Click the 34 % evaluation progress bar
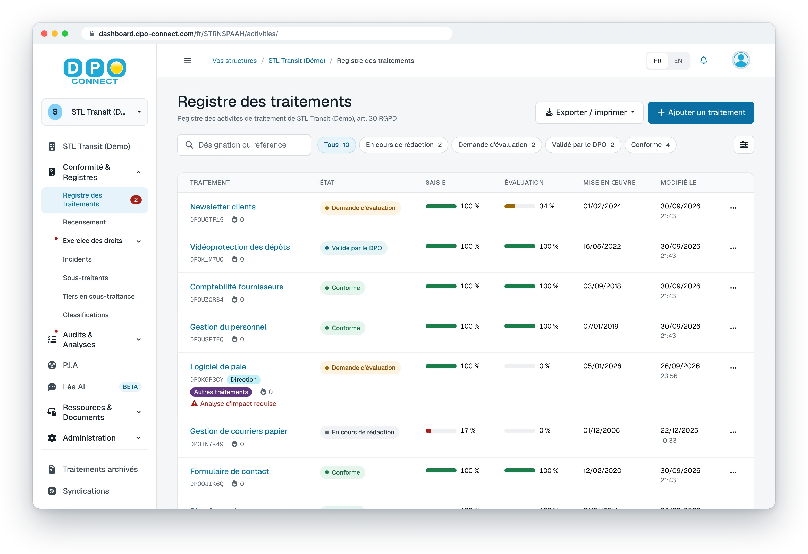 tap(519, 206)
